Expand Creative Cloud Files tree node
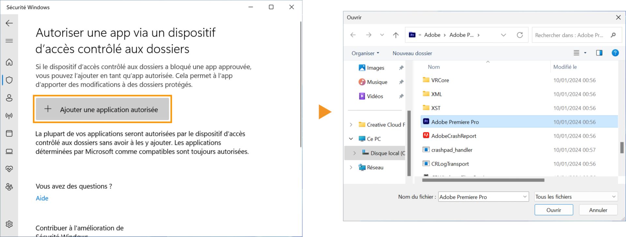 pyautogui.click(x=351, y=125)
